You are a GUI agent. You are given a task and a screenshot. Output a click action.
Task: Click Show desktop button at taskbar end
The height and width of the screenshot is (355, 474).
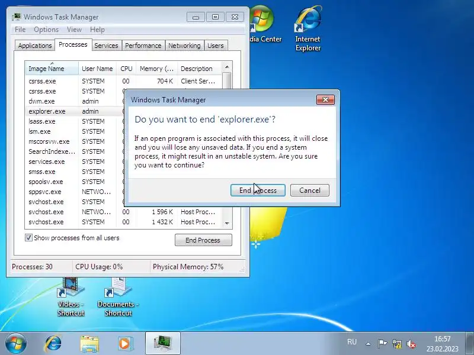pyautogui.click(x=469, y=344)
